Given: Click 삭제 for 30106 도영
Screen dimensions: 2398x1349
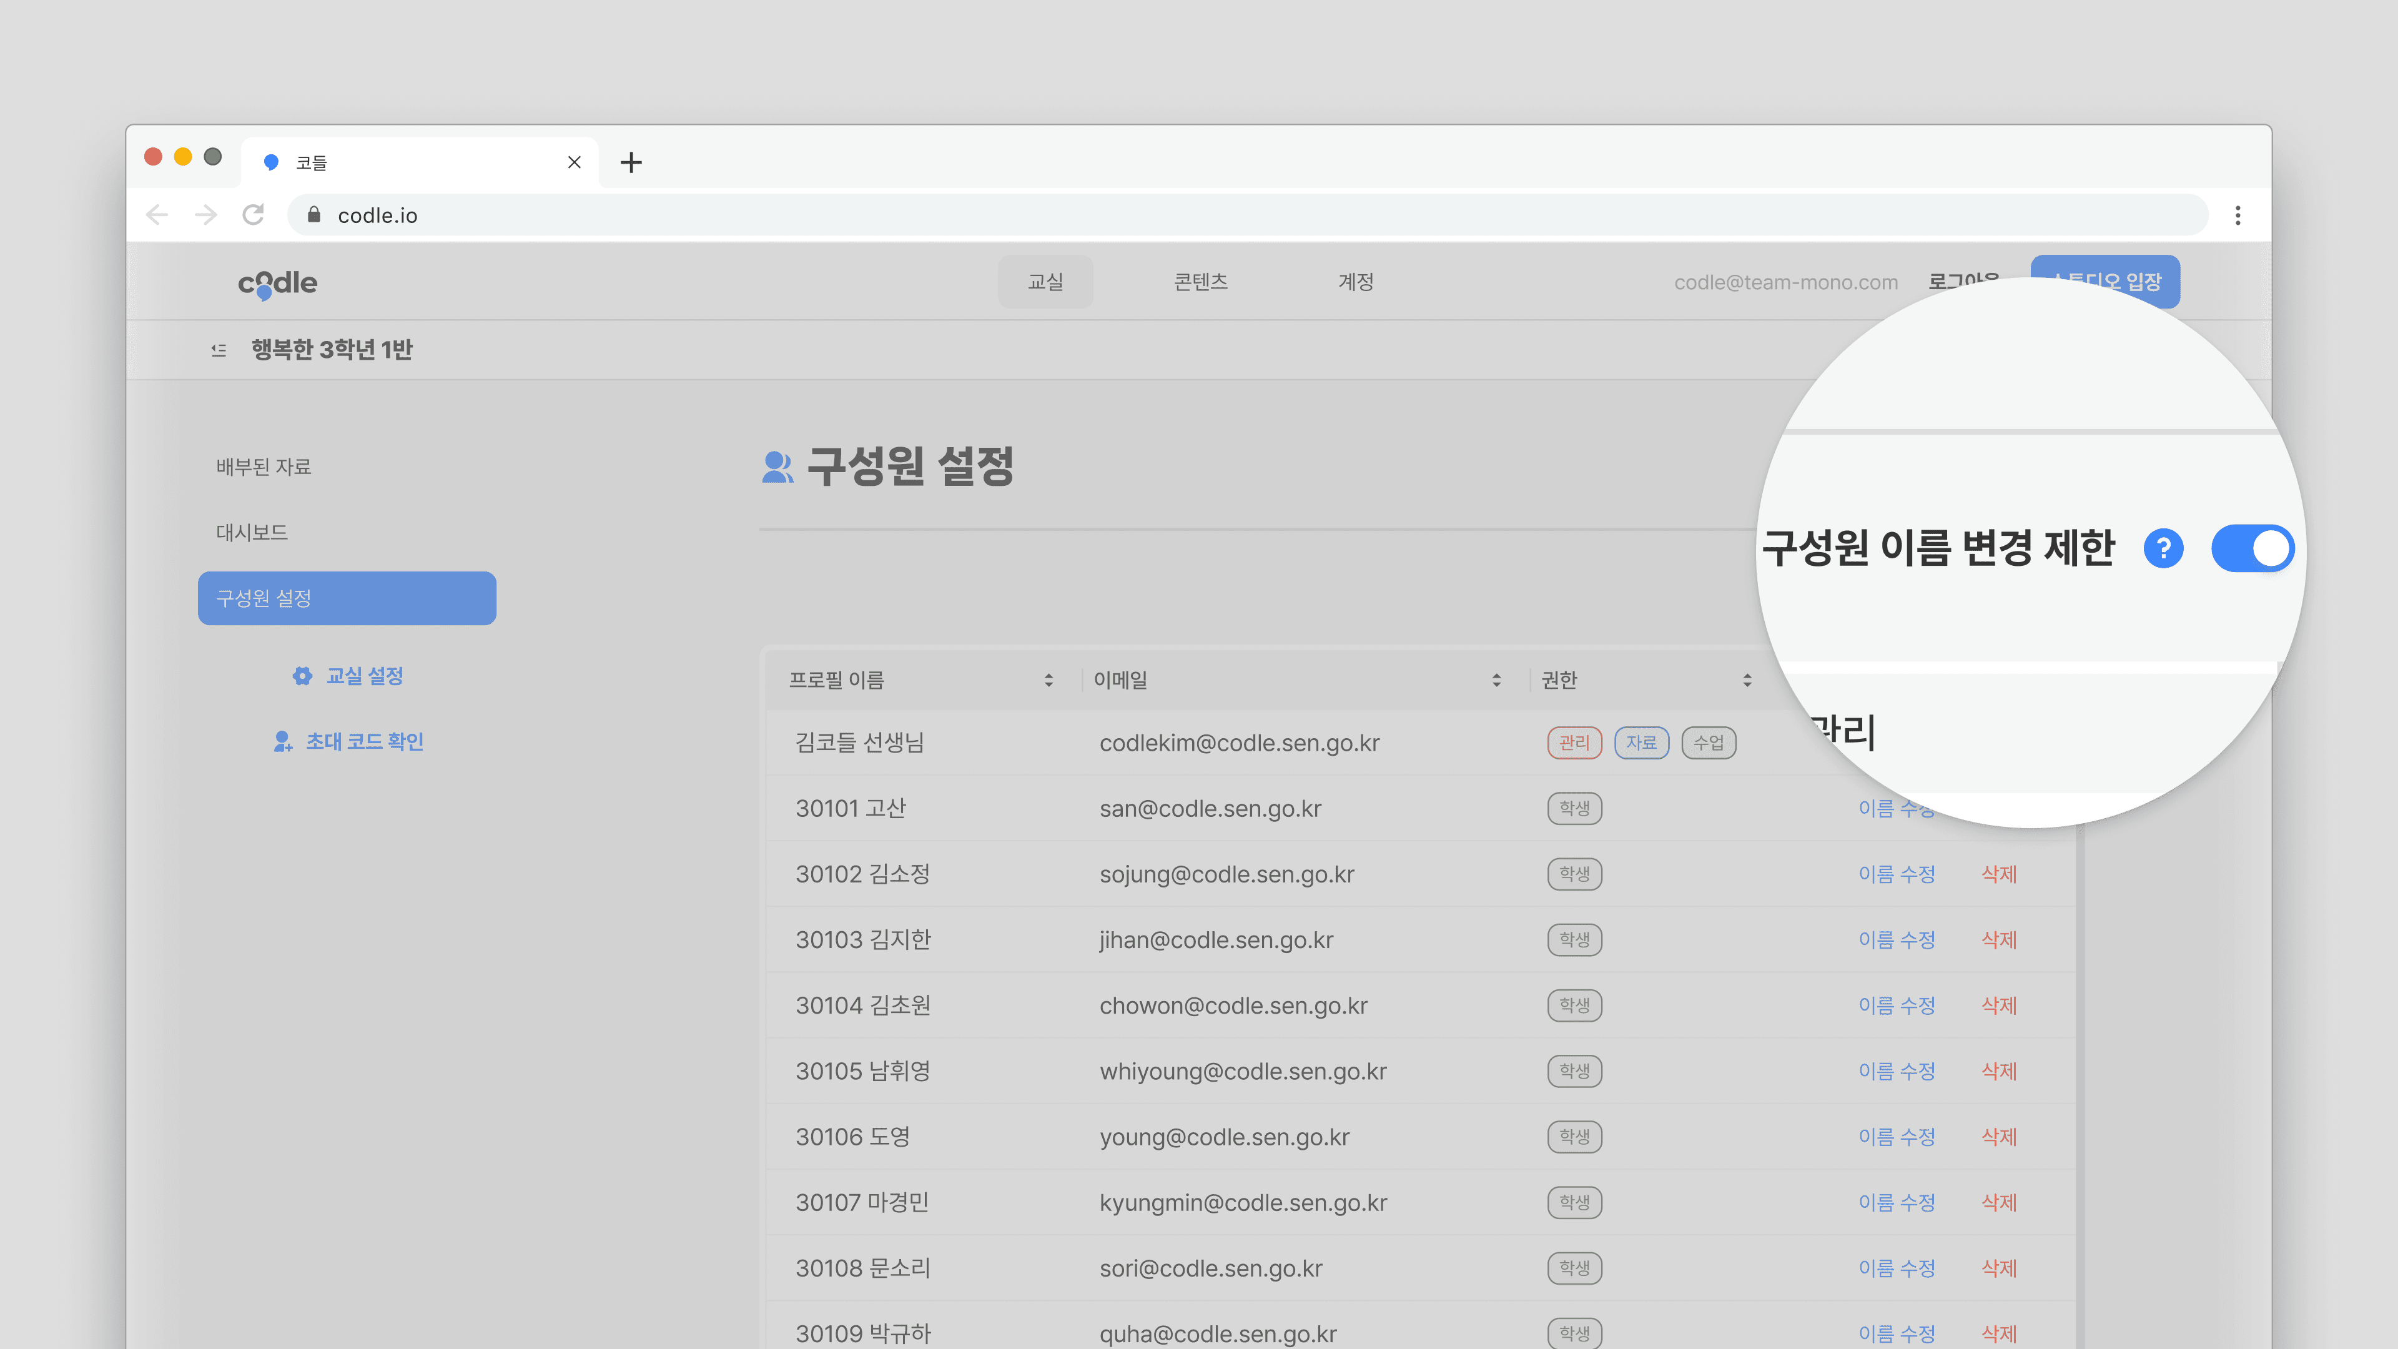Looking at the screenshot, I should tap(1998, 1137).
